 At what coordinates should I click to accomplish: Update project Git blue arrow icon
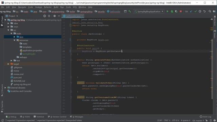191,12
